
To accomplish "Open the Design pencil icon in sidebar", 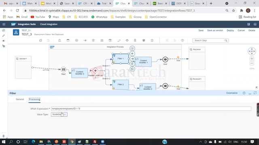I will (x=4, y=35).
